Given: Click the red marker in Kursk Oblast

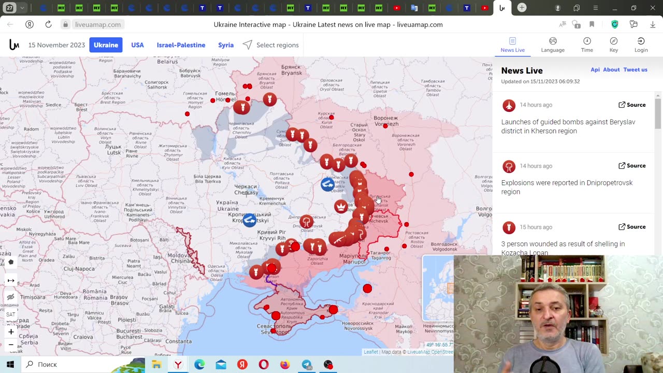Looking at the screenshot, I should pos(331,118).
